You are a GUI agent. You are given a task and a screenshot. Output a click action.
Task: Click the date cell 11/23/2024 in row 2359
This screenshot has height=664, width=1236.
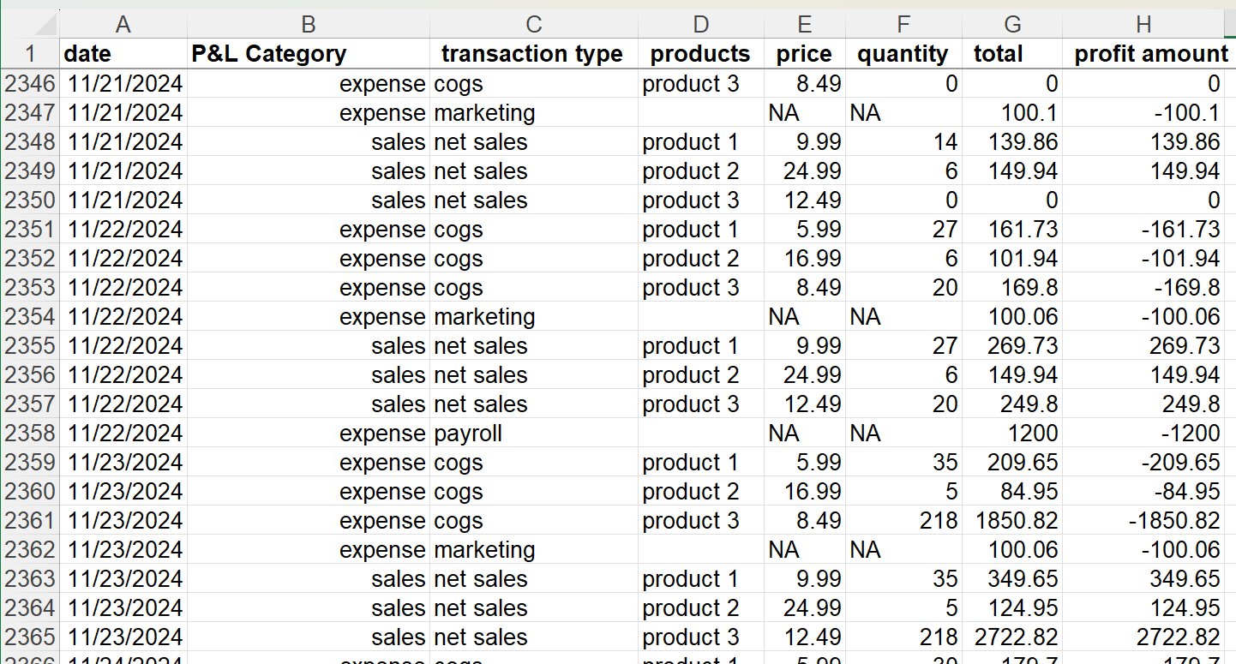(123, 462)
